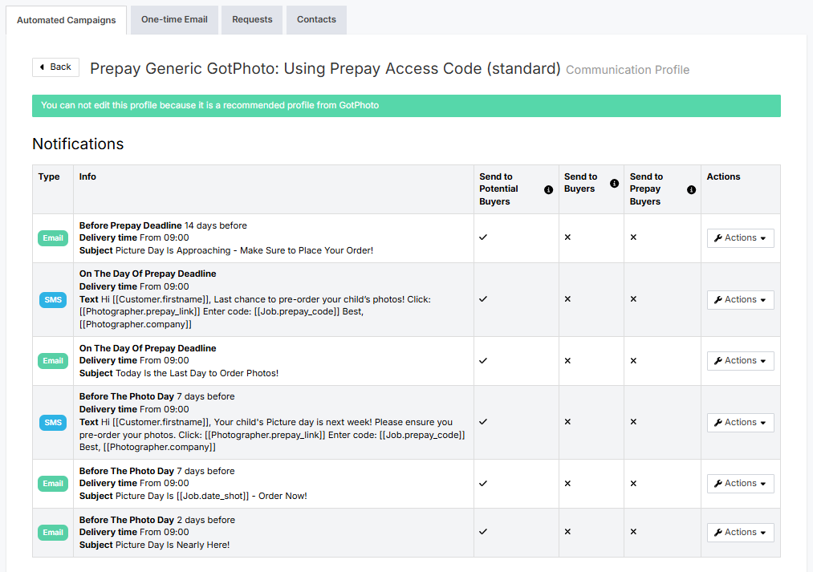813x572 pixels.
Task: Click subject 'Picture Day Is [[Job.date_shot]] - Order Now!'
Action: click(211, 497)
